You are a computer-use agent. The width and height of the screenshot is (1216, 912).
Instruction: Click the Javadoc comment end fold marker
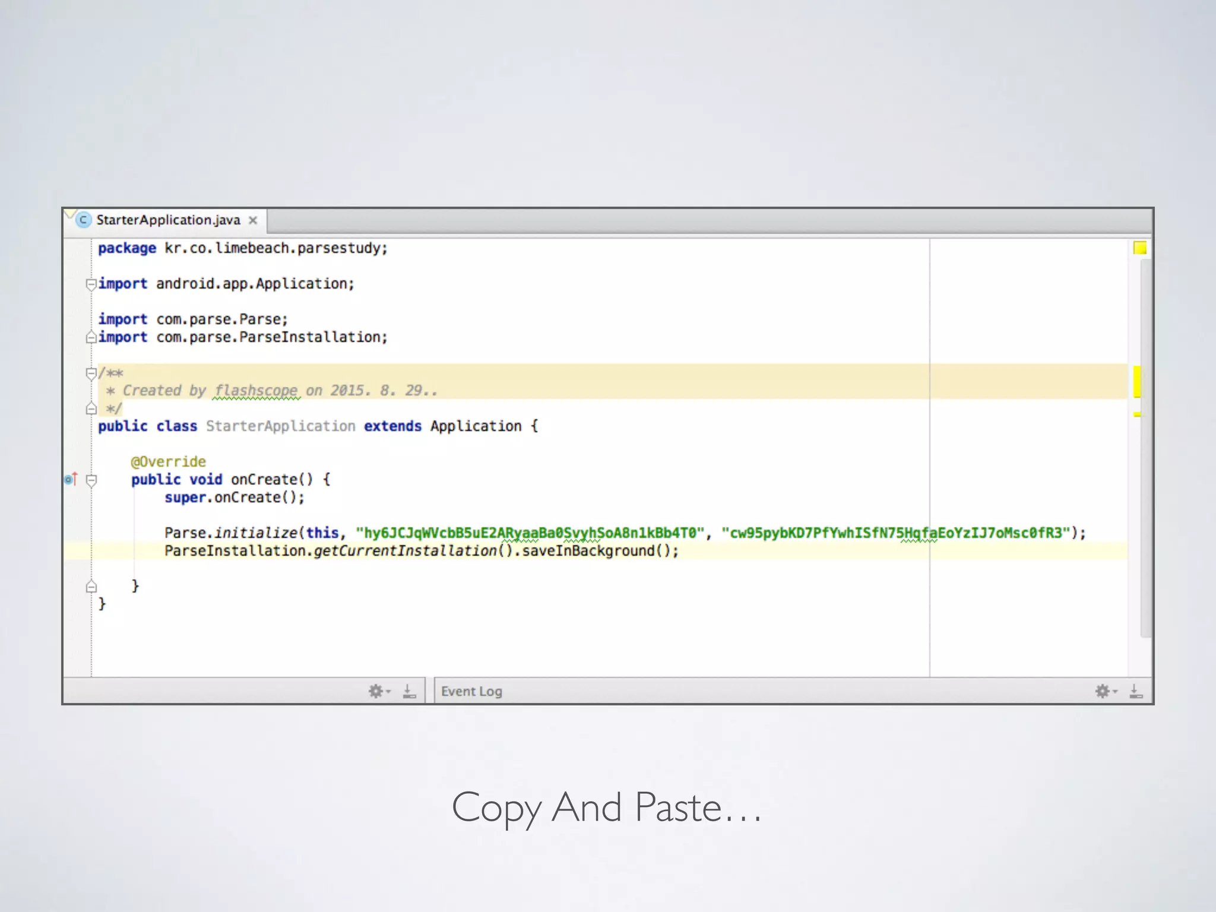pyautogui.click(x=91, y=408)
